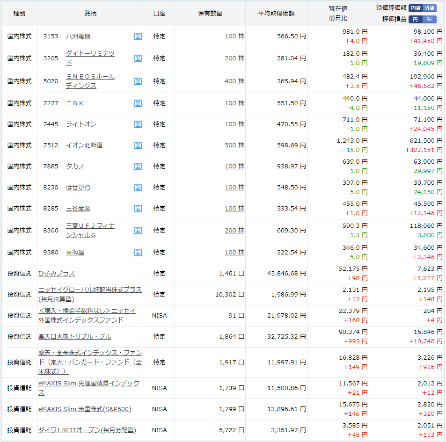Viewport: 446px width, 442px height.
Task: Select current price 90,374 円
Action: (x=353, y=332)
